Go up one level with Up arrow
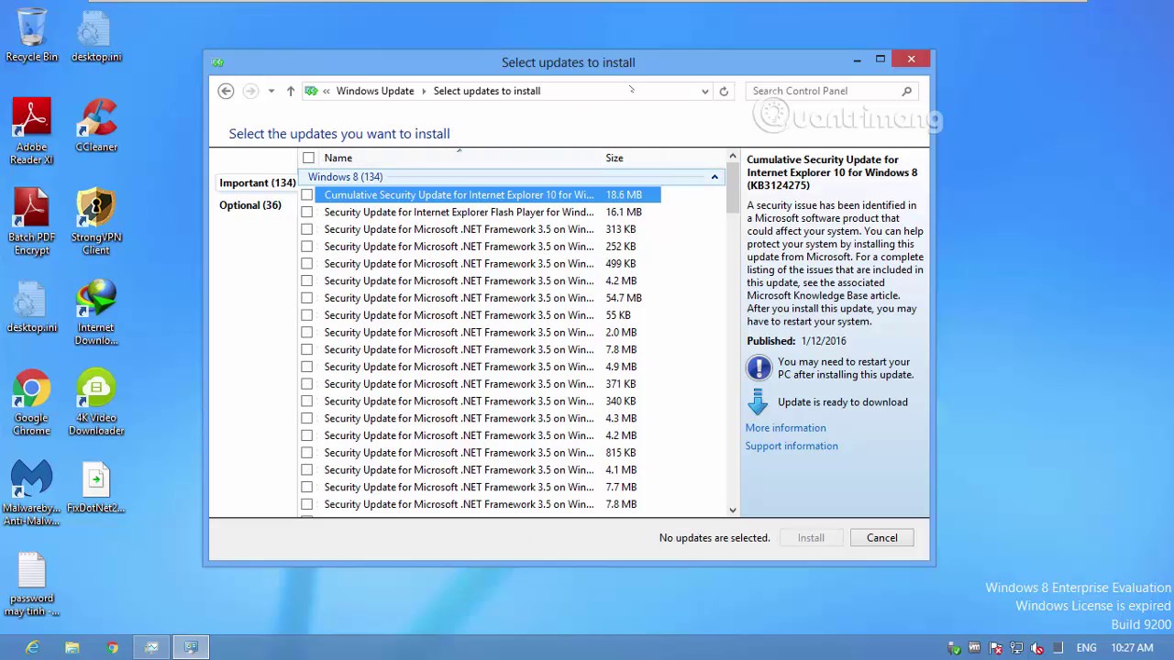Screen dimensions: 1174x660 (x=291, y=91)
